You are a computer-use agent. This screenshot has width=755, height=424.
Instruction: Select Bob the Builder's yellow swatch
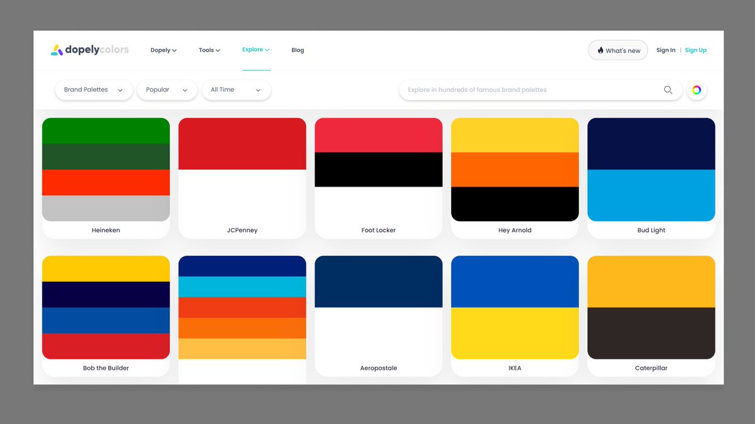click(x=106, y=268)
